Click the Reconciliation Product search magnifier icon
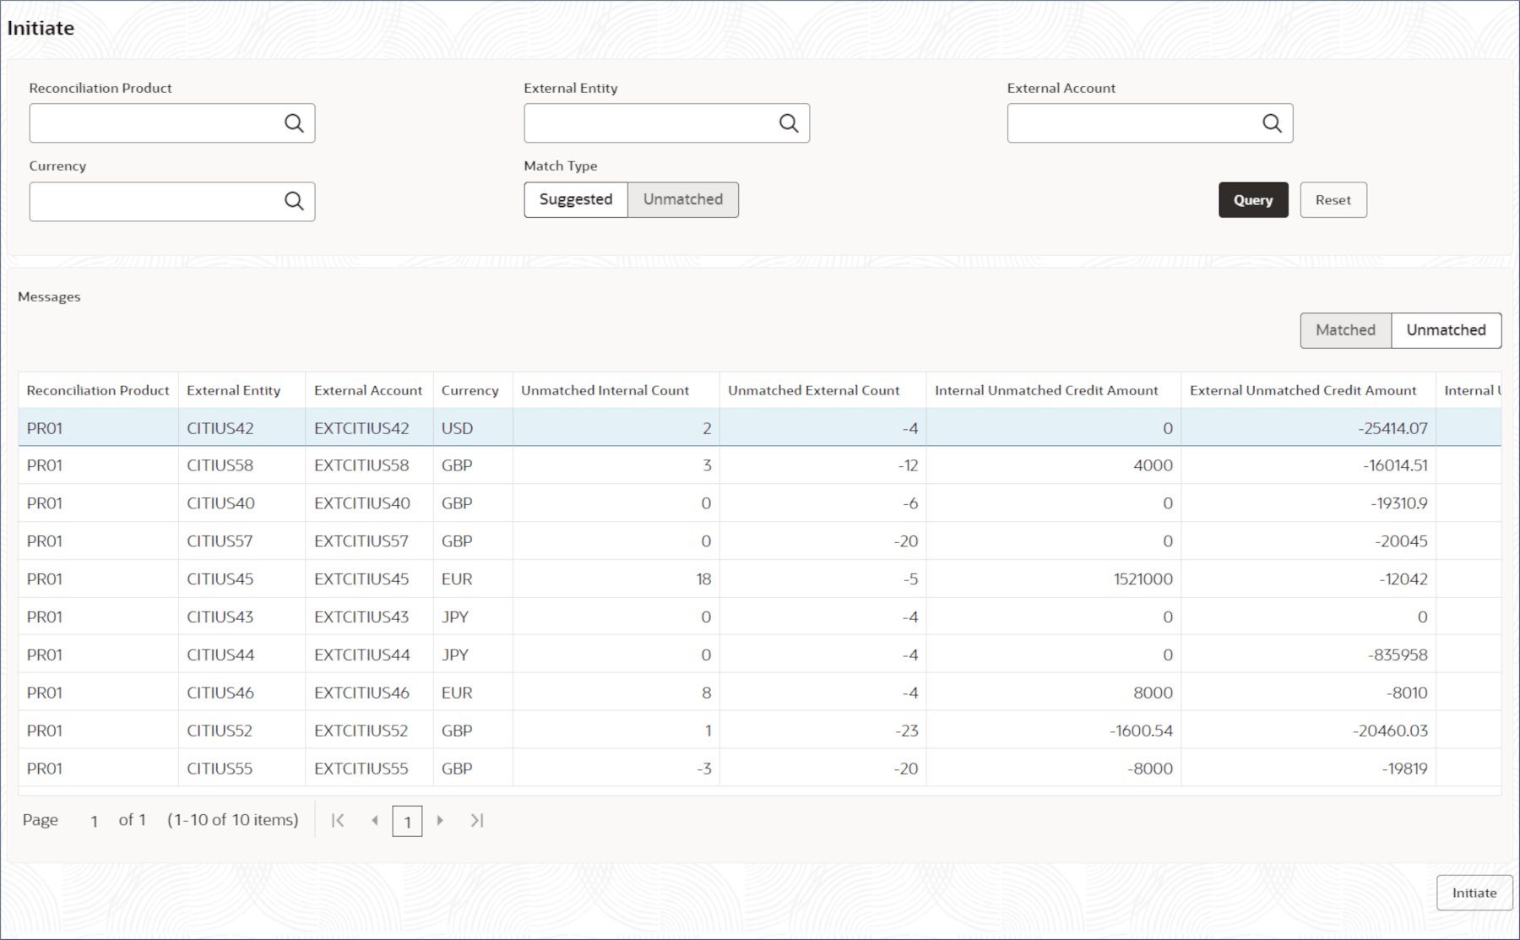 (294, 123)
